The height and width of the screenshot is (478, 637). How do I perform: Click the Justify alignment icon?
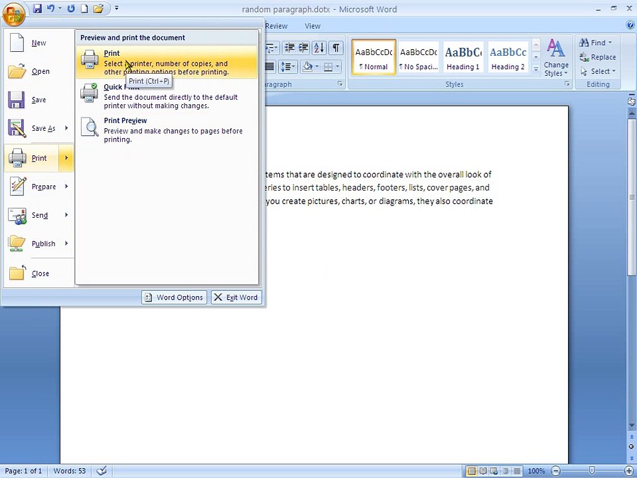(x=270, y=66)
